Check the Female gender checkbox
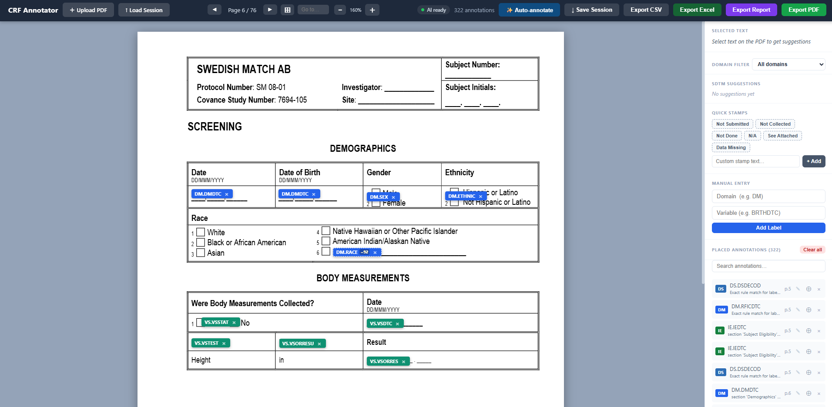 pos(376,203)
